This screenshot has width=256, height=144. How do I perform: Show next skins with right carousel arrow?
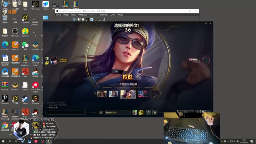pyautogui.click(x=161, y=93)
